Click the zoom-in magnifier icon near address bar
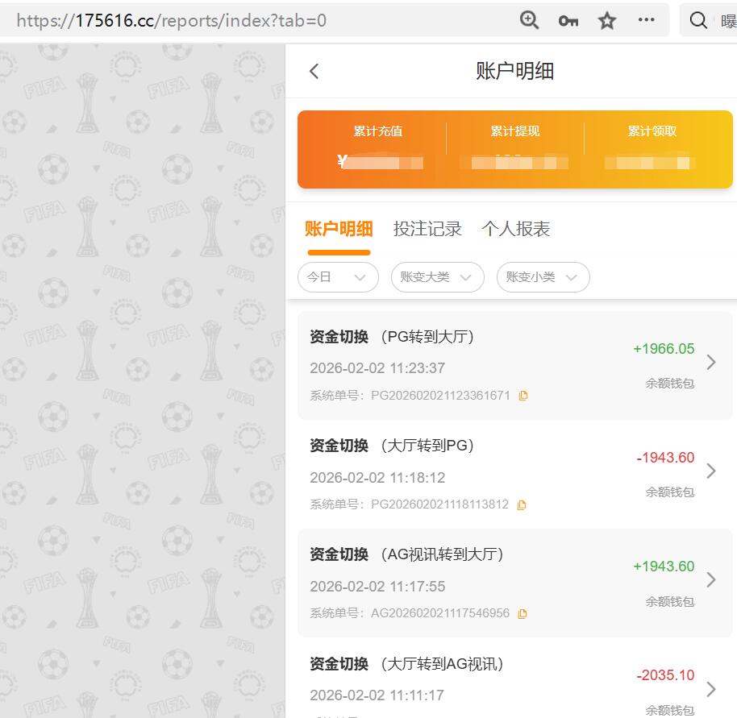The image size is (737, 718). 529,20
